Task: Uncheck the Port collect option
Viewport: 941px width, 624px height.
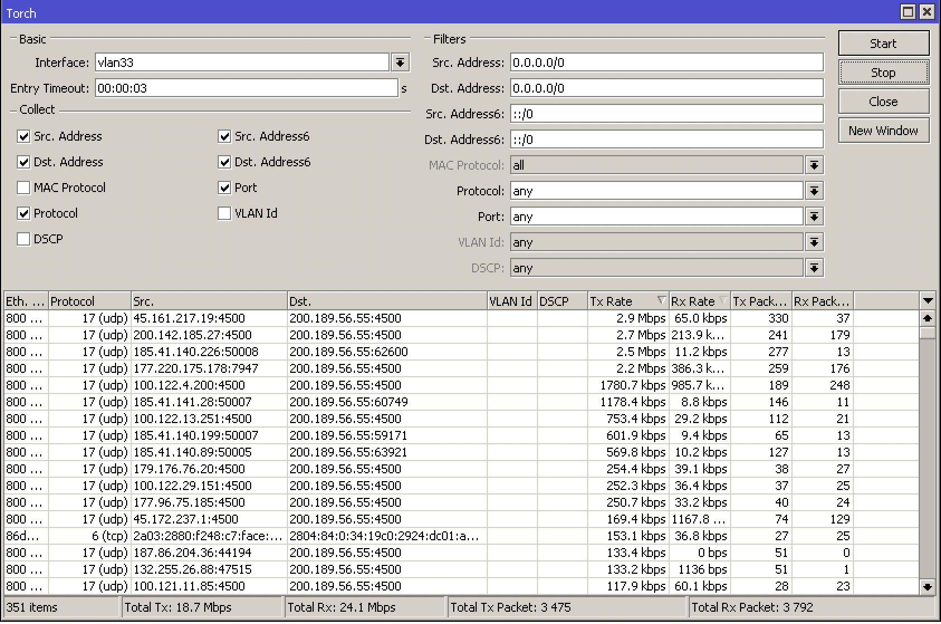Action: [x=224, y=188]
